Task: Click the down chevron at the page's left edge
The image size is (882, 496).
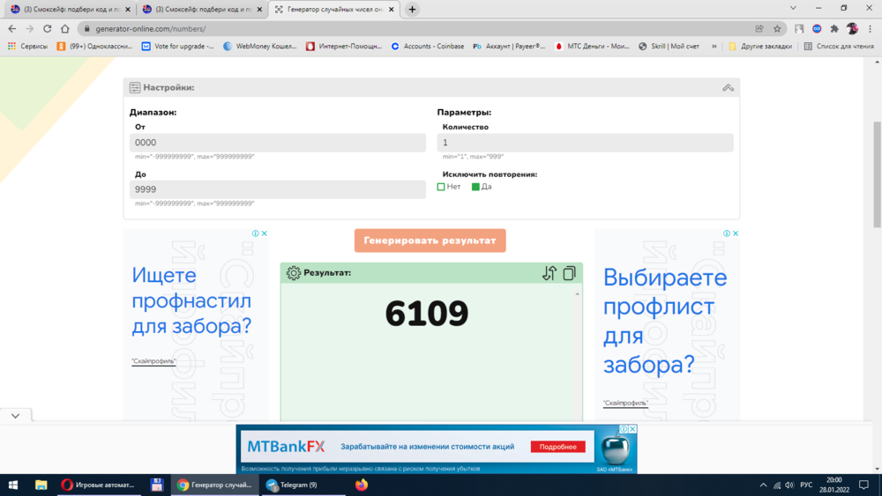Action: pyautogui.click(x=15, y=416)
